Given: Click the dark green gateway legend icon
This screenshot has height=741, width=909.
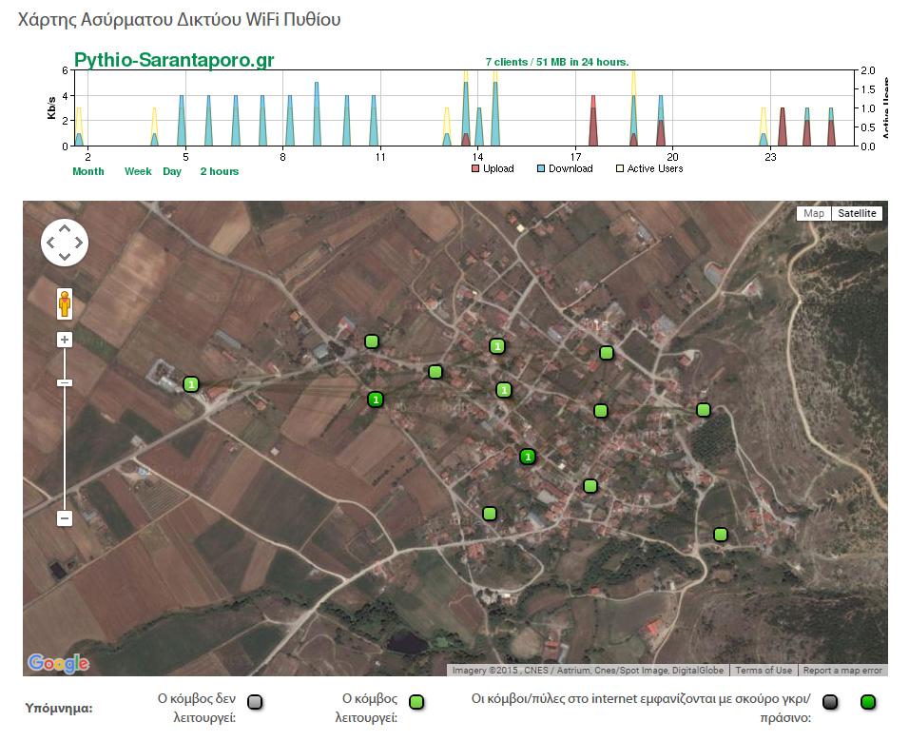Looking at the screenshot, I should (867, 703).
